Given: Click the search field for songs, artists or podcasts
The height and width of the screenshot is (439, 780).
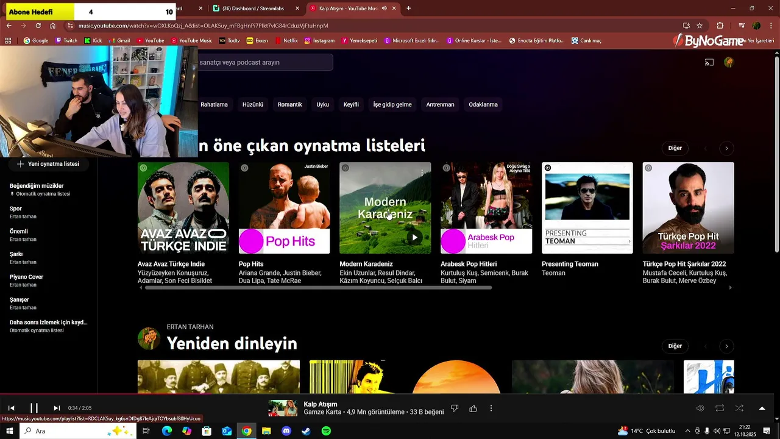Looking at the screenshot, I should pyautogui.click(x=265, y=62).
